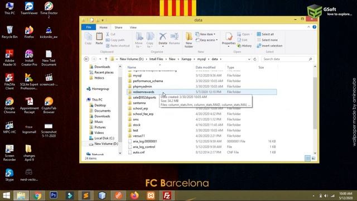Open the address bar history dropdown
Viewport: 357px width, 201px height.
coord(249,59)
